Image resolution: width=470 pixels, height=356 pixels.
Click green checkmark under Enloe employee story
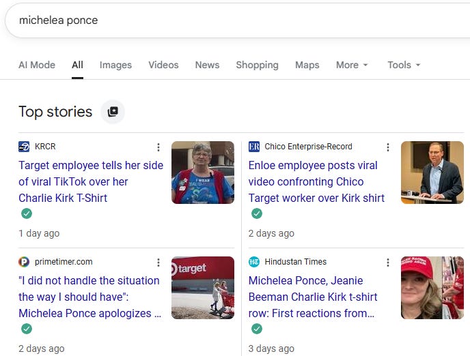(257, 213)
